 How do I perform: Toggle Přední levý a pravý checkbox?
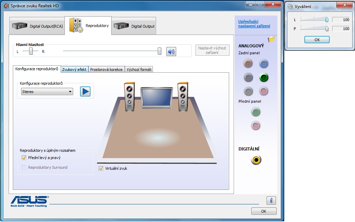(x=24, y=158)
